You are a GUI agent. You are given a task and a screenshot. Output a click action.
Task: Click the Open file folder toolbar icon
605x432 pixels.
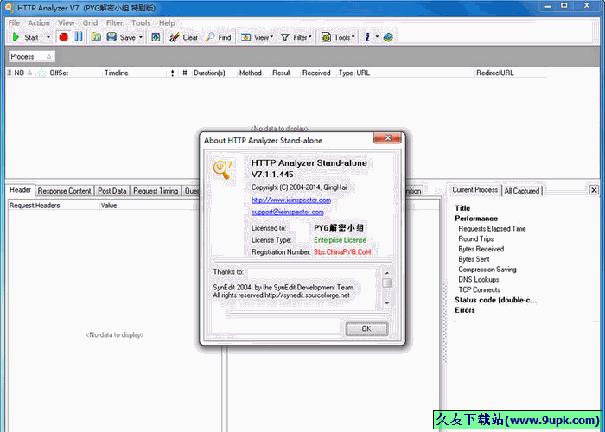click(x=96, y=37)
